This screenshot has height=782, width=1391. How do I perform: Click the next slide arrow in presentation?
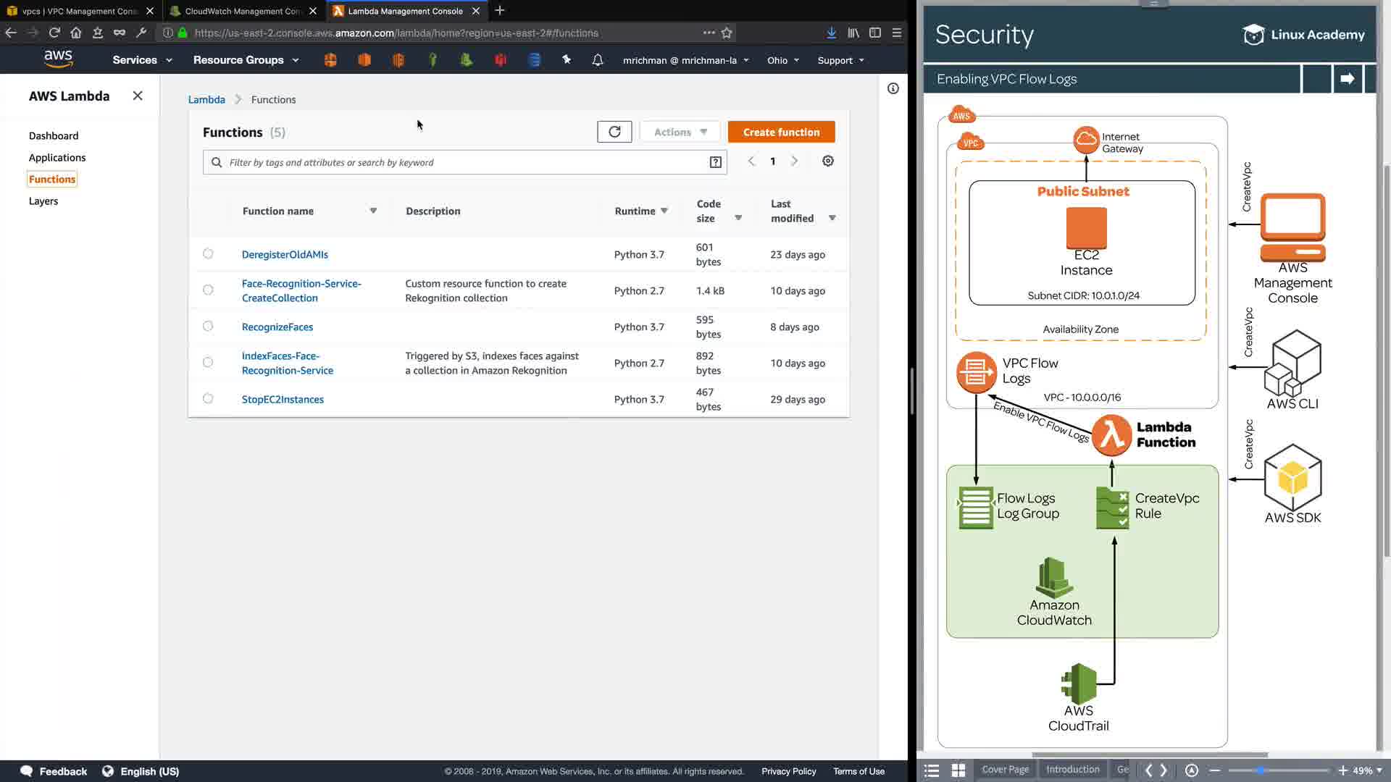tap(1347, 79)
